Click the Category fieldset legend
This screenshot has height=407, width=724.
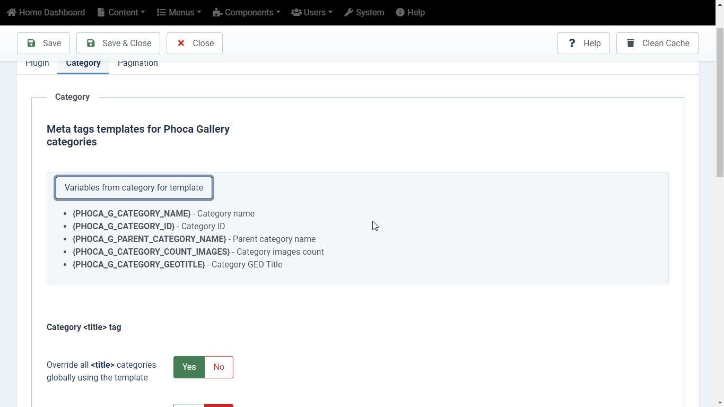[x=72, y=97]
